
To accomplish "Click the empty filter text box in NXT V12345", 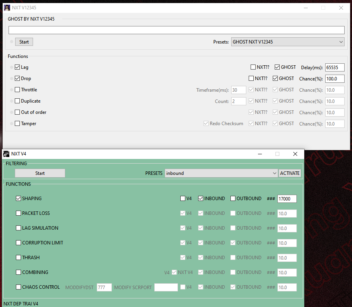I will pos(176,30).
